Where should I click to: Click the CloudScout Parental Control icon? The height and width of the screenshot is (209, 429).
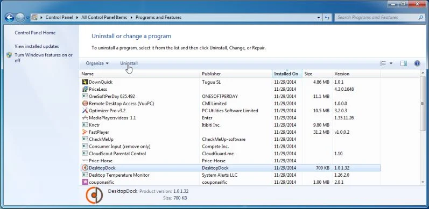point(85,154)
